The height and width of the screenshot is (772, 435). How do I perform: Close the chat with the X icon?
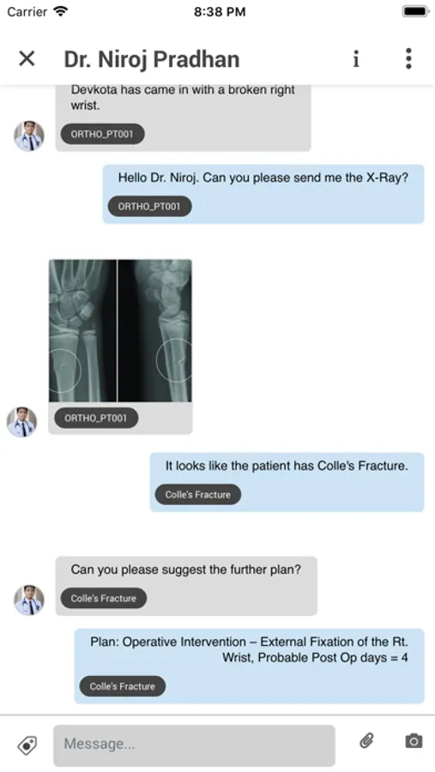click(27, 58)
